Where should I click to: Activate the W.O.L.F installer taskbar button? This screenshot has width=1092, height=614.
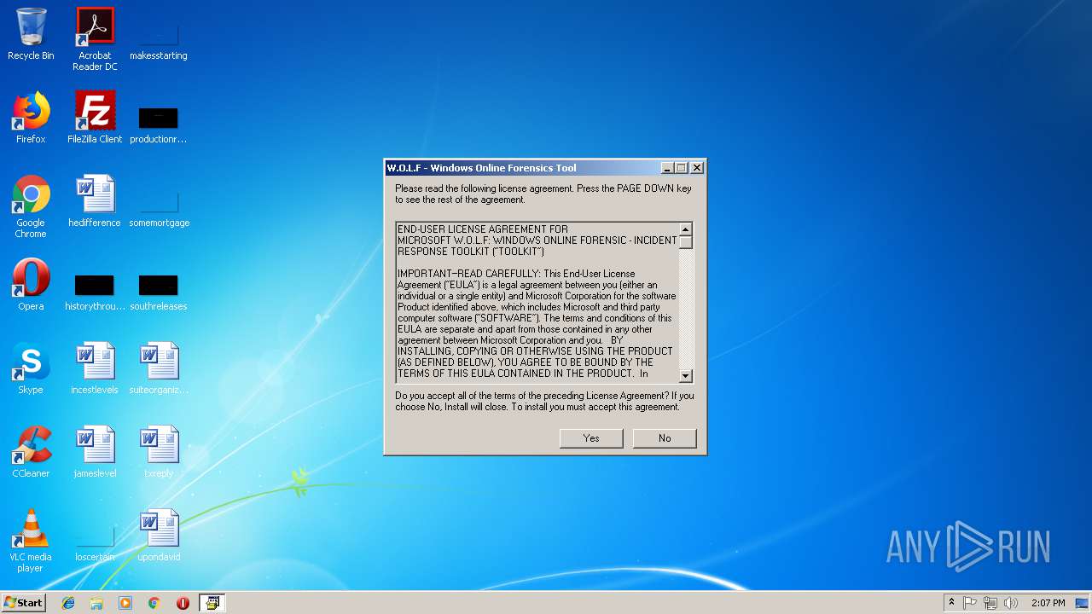212,603
